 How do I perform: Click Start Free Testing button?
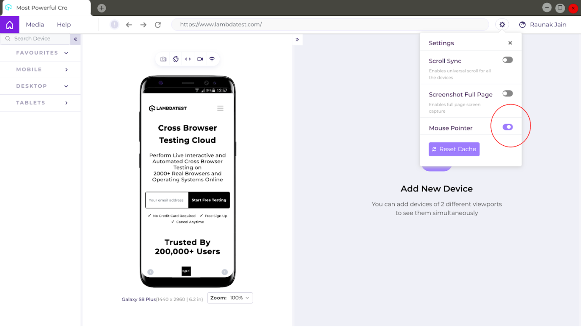pyautogui.click(x=209, y=200)
